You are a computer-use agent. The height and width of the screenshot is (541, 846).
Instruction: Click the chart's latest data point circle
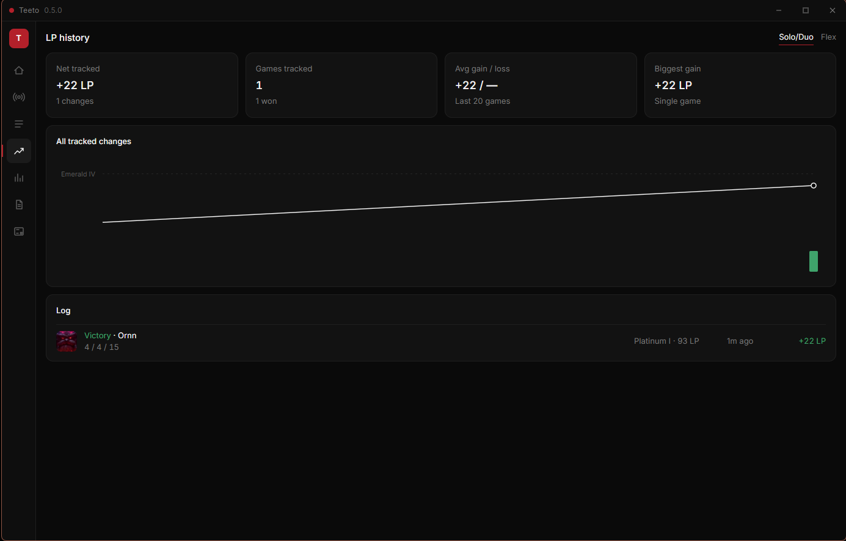coord(814,186)
